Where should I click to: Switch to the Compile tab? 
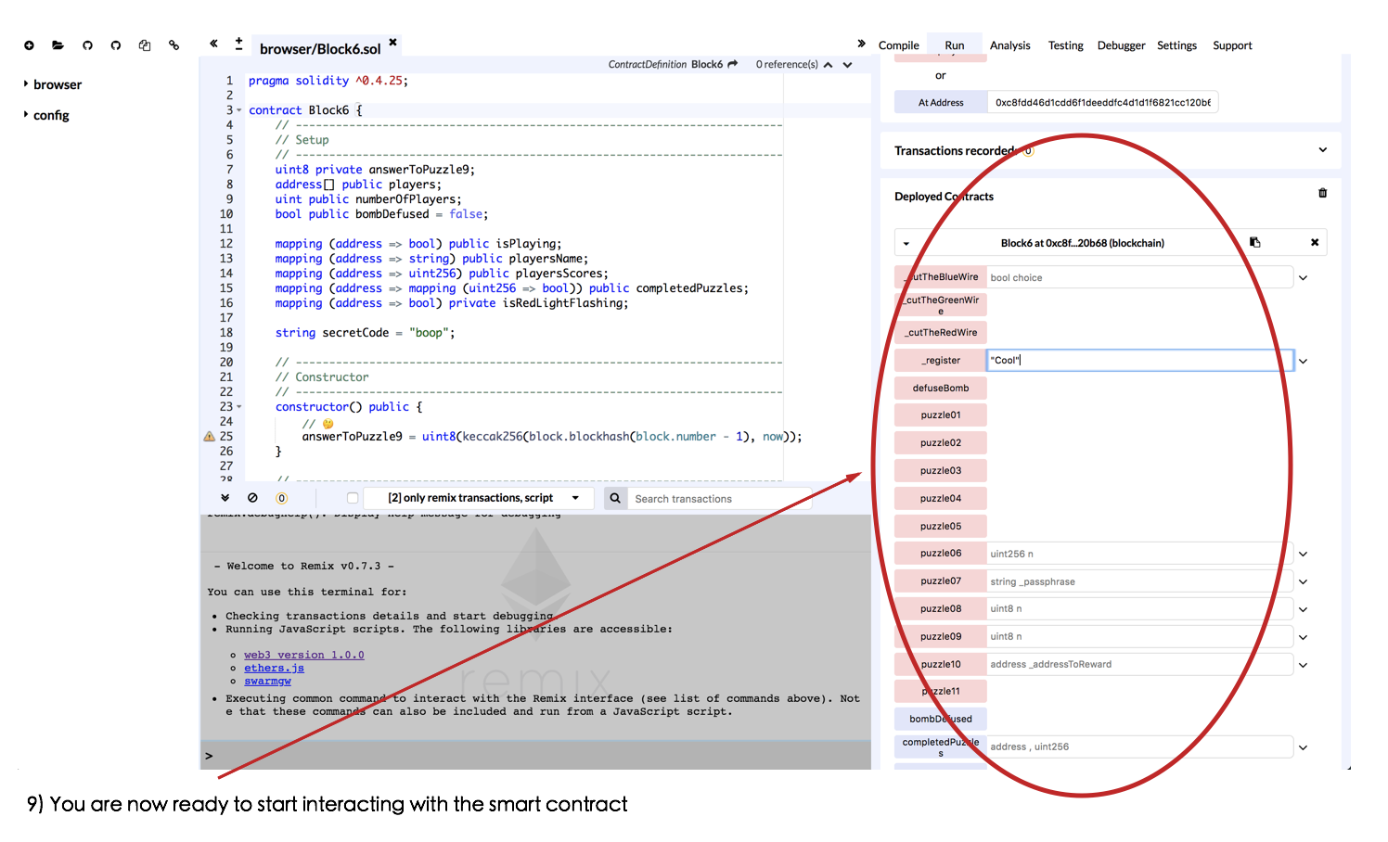click(x=898, y=45)
